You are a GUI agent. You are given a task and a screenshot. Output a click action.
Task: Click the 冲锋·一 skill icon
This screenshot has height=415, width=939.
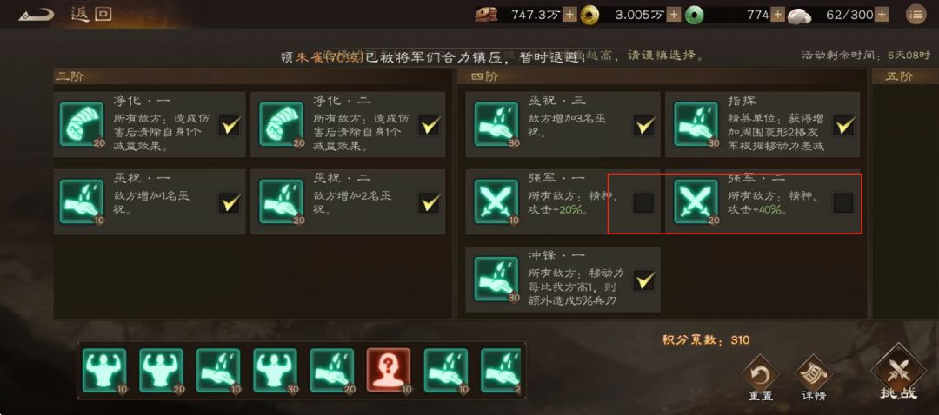tap(496, 280)
